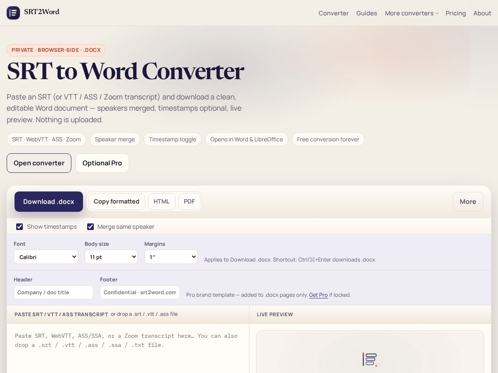Click the Optional Pro button

tap(102, 163)
